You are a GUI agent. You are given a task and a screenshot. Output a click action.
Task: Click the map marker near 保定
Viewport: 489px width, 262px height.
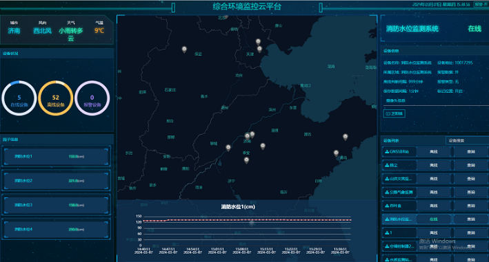click(x=184, y=50)
